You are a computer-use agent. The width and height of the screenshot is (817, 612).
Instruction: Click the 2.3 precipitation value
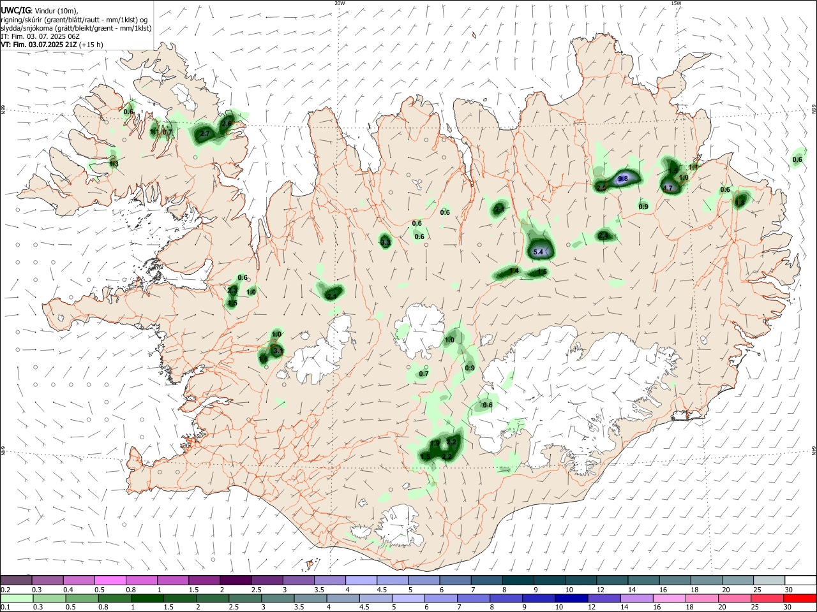(x=232, y=290)
